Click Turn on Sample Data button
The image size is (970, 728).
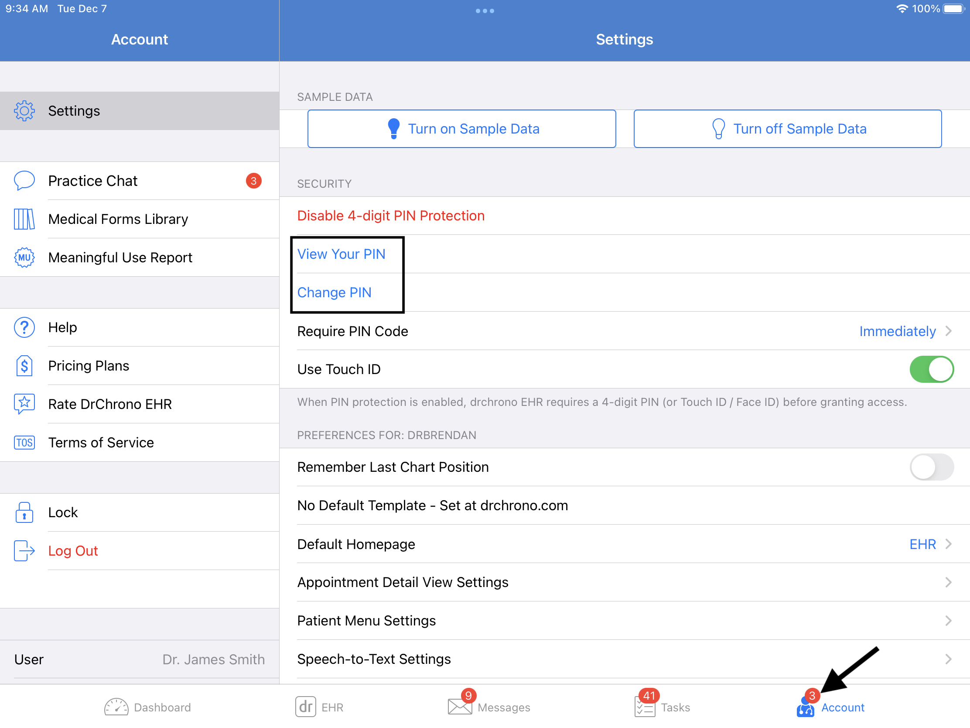click(x=462, y=129)
